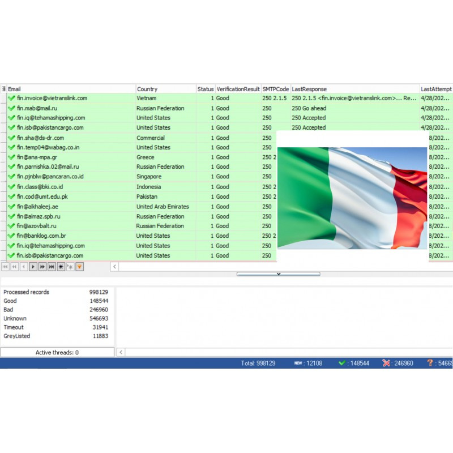Click left arrow of the log panel scrollbar
Image resolution: width=453 pixels, height=453 pixels.
tap(121, 352)
